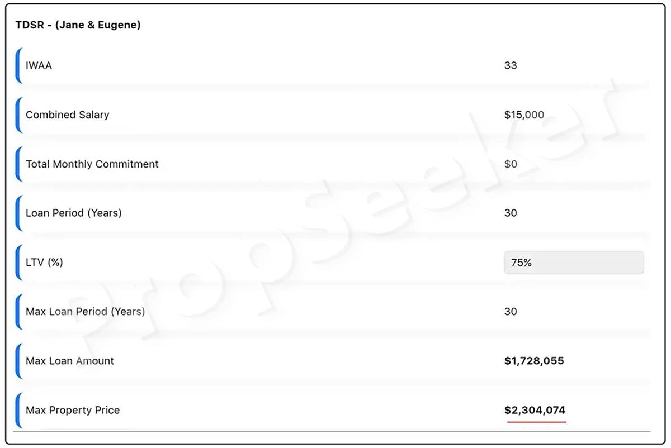The image size is (671, 448).
Task: Click the Combined Salary label
Action: [68, 115]
